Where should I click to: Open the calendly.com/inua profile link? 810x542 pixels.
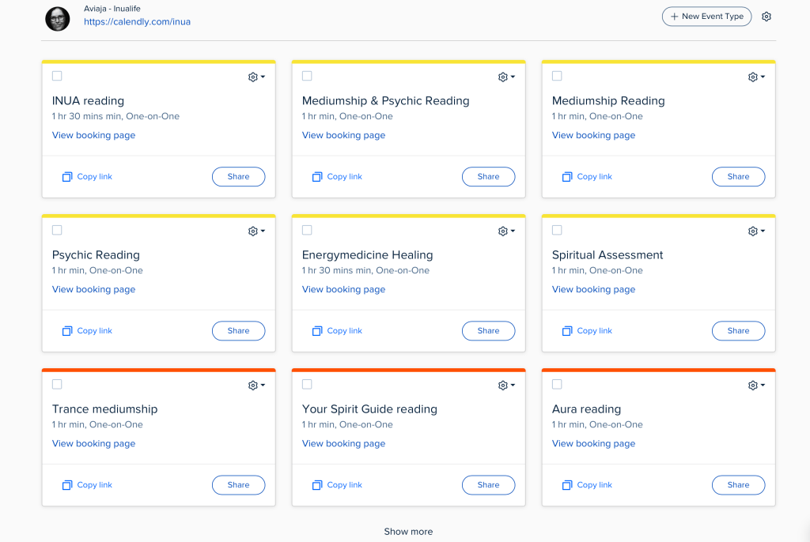(x=137, y=22)
